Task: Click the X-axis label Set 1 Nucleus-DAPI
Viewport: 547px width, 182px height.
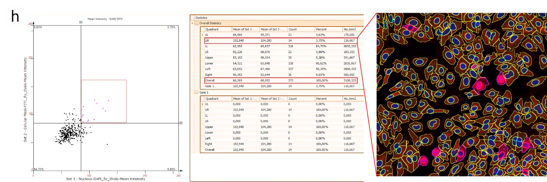Action: coord(106,179)
